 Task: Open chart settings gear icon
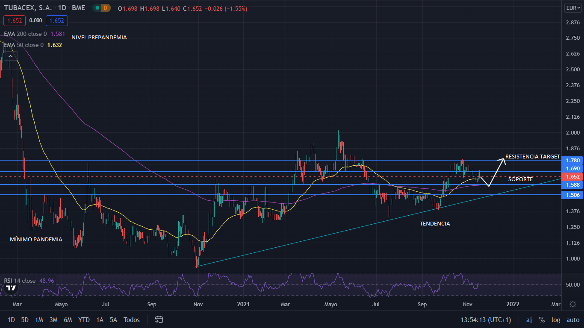point(573,304)
